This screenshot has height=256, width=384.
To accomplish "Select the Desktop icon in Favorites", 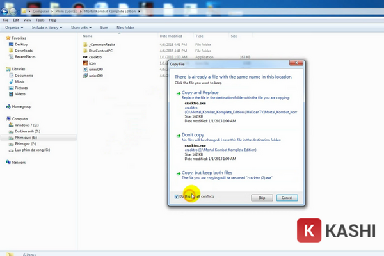I will [11, 44].
